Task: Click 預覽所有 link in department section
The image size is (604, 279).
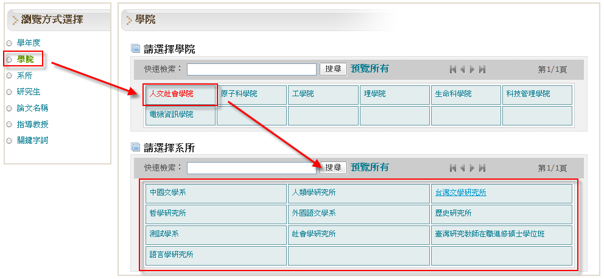Action: (370, 168)
